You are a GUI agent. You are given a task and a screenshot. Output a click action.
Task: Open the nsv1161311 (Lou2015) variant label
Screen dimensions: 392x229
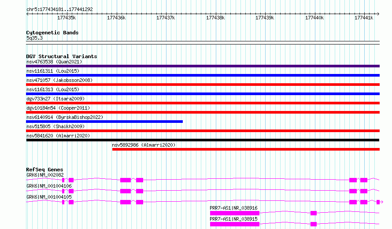pyautogui.click(x=53, y=71)
